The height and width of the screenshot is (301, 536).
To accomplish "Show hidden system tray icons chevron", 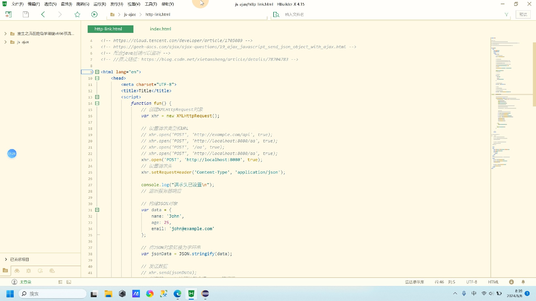I will tap(455, 293).
